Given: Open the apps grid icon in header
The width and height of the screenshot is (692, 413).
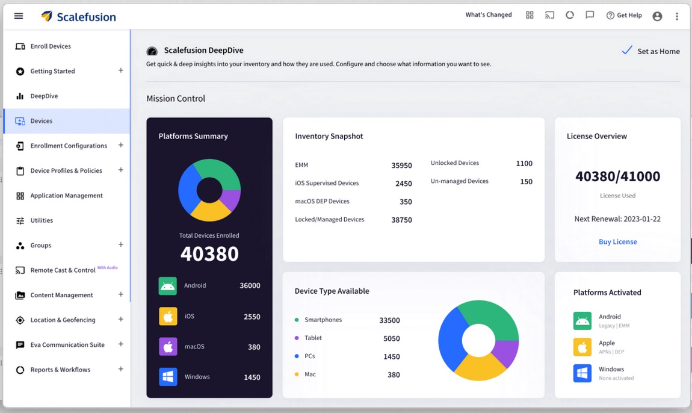Looking at the screenshot, I should click(x=530, y=15).
